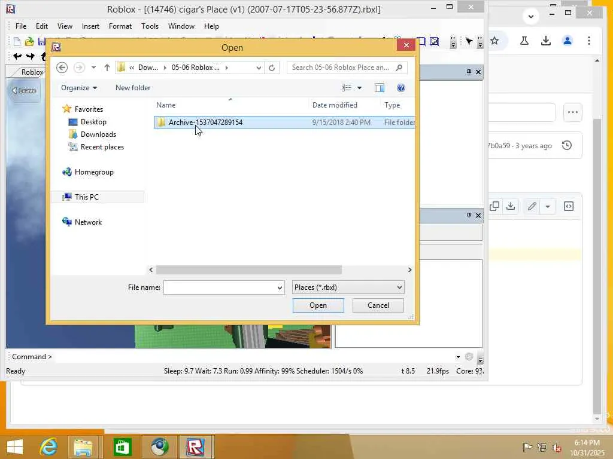Open the Windows Start button
The height and width of the screenshot is (459, 613).
pyautogui.click(x=15, y=447)
